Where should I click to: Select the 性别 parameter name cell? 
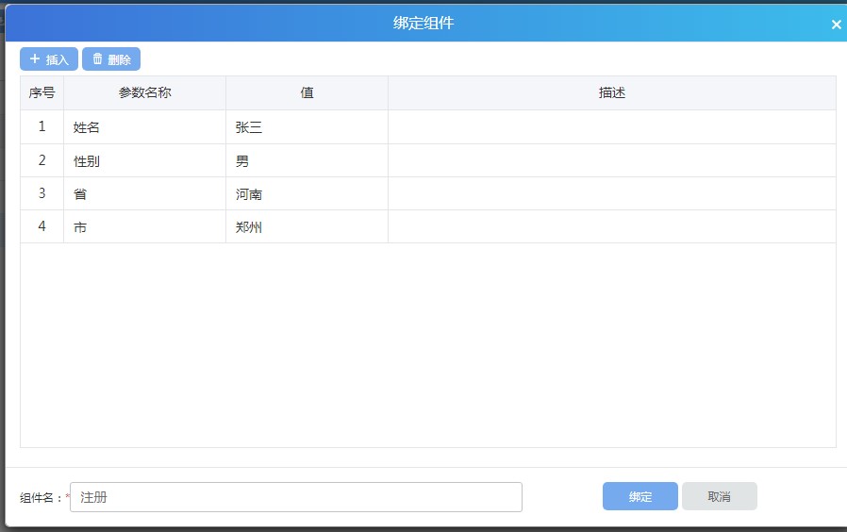pyautogui.click(x=144, y=161)
